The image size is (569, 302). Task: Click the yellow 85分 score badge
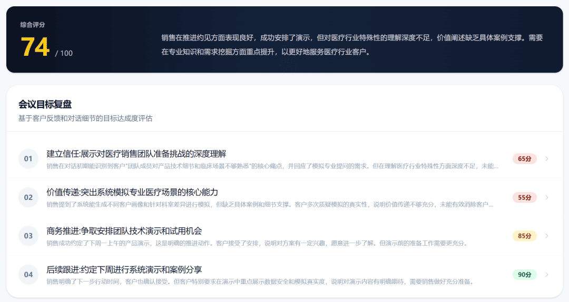(524, 236)
